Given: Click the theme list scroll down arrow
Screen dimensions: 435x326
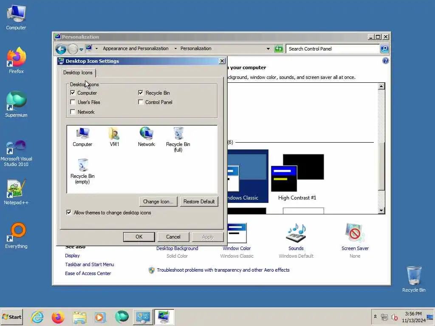Looking at the screenshot, I should coord(381,211).
